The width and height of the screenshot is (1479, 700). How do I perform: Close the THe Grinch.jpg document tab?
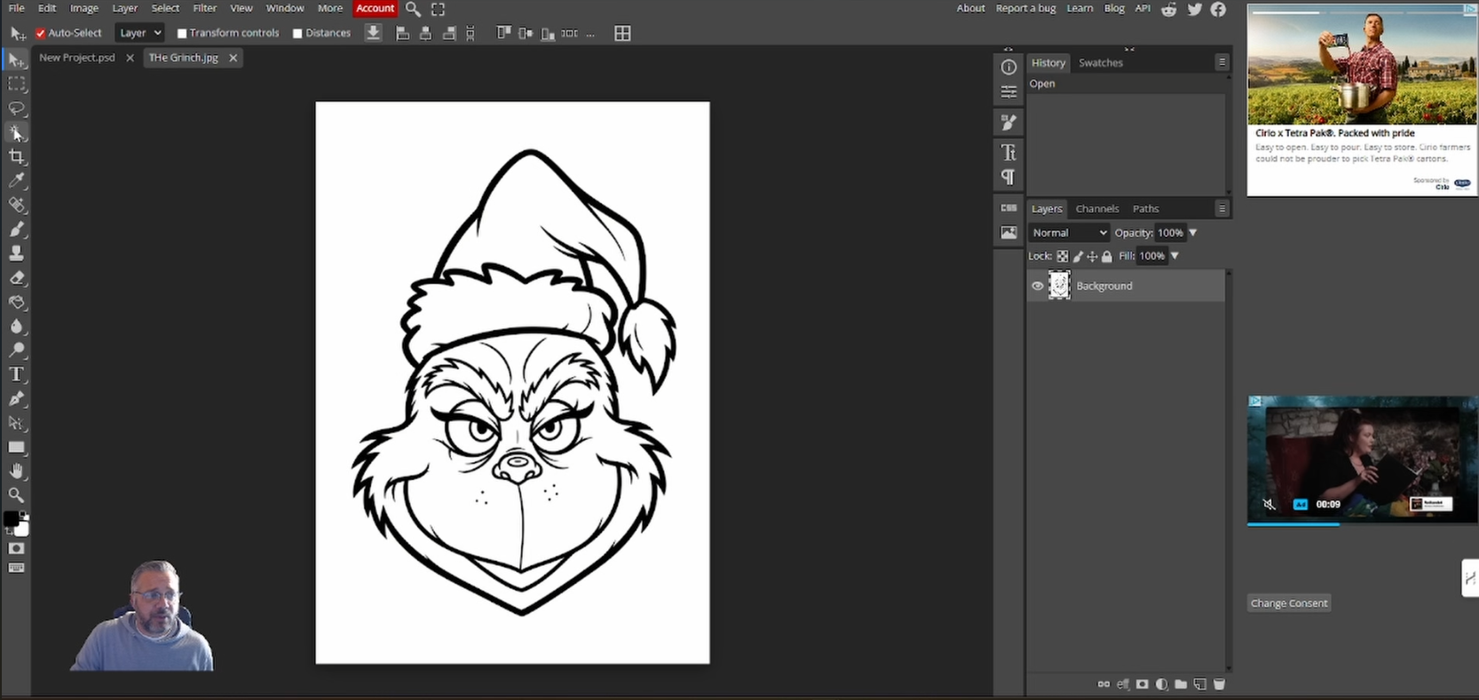[233, 58]
